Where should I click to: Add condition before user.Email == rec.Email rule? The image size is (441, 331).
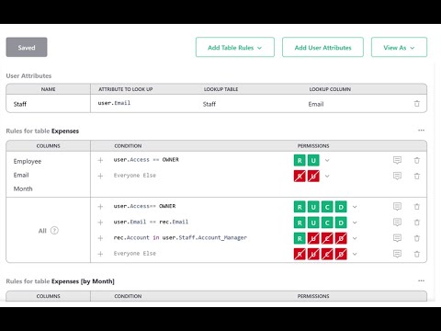(x=100, y=223)
